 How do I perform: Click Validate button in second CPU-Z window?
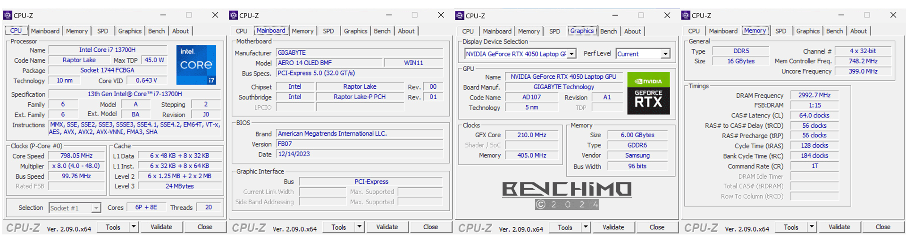click(x=387, y=227)
